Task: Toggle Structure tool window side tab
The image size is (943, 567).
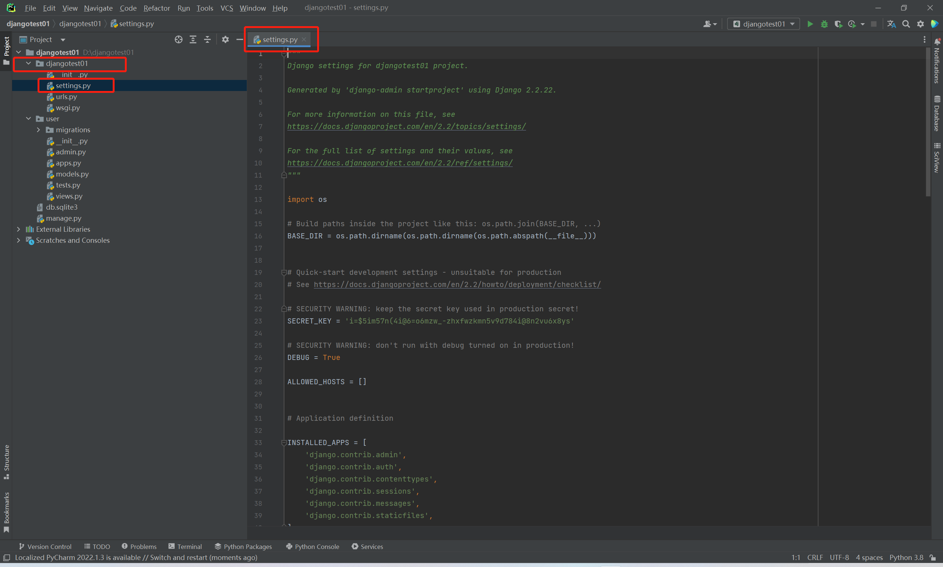Action: [x=6, y=462]
